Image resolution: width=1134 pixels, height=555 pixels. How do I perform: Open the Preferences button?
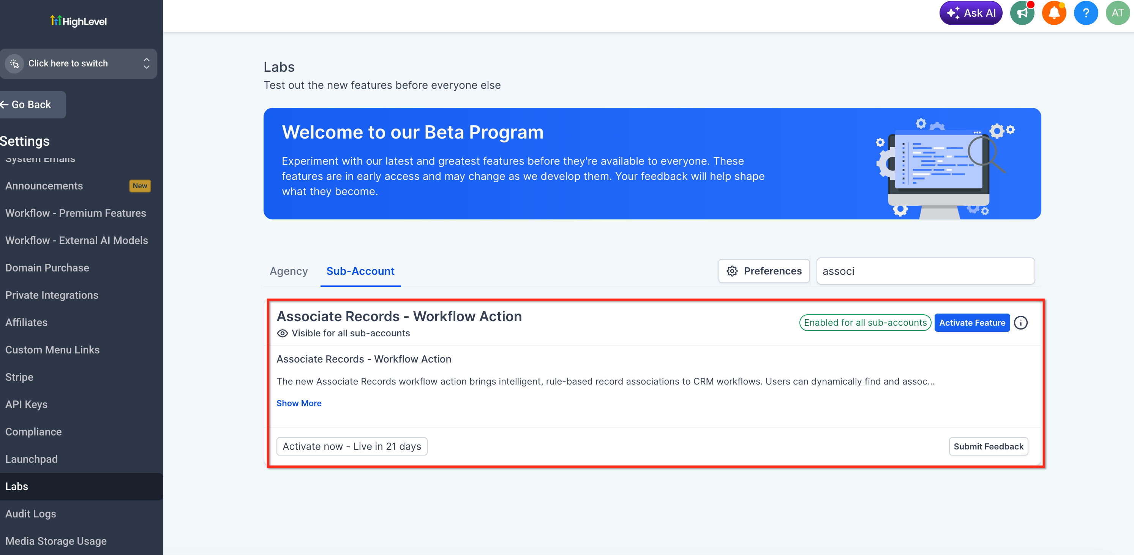tap(764, 271)
